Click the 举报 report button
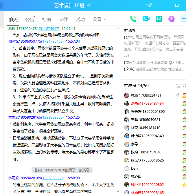This screenshot has height=194, width=186. [149, 5]
